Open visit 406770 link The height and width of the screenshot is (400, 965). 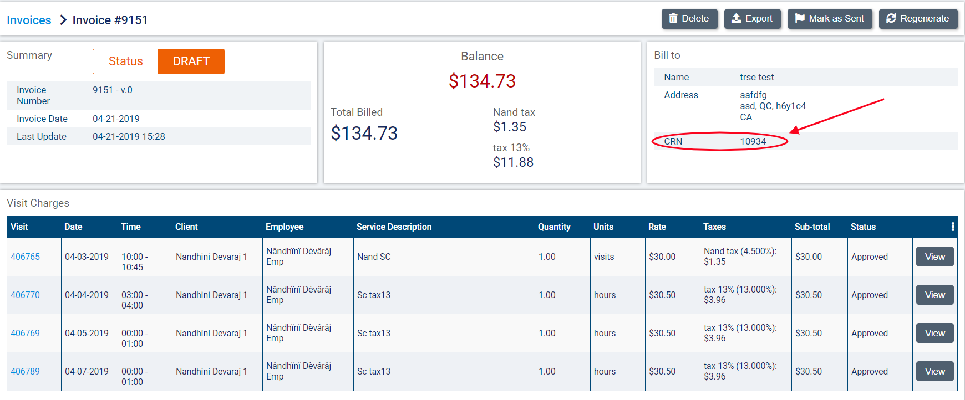coord(26,295)
